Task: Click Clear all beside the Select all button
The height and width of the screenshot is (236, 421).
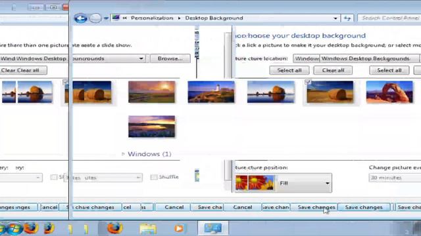Action: (x=333, y=70)
